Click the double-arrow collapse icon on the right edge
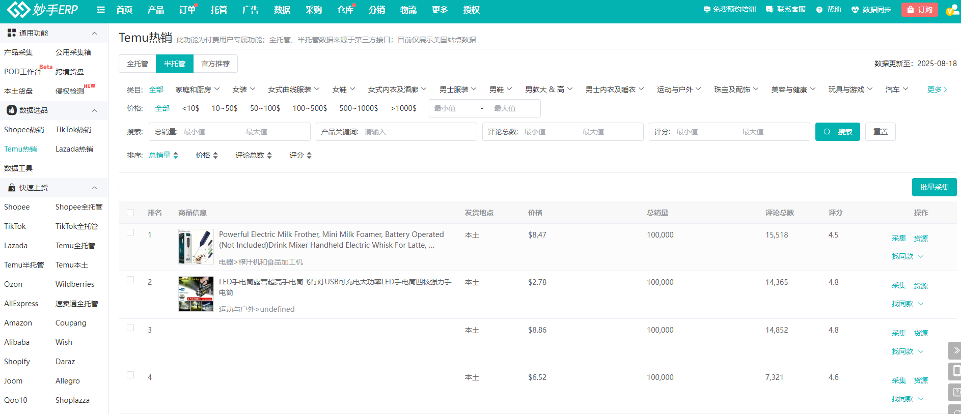The image size is (961, 414). [956, 350]
